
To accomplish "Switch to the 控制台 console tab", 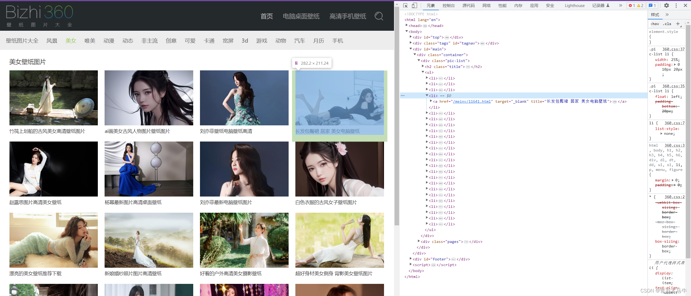I will pos(448,5).
